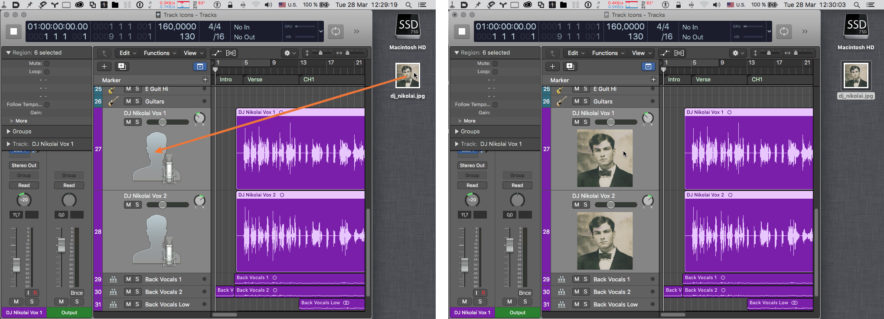The height and width of the screenshot is (319, 884).
Task: Open the Stereo Out output slot, 12:30:03 screenshot
Action: click(x=472, y=165)
